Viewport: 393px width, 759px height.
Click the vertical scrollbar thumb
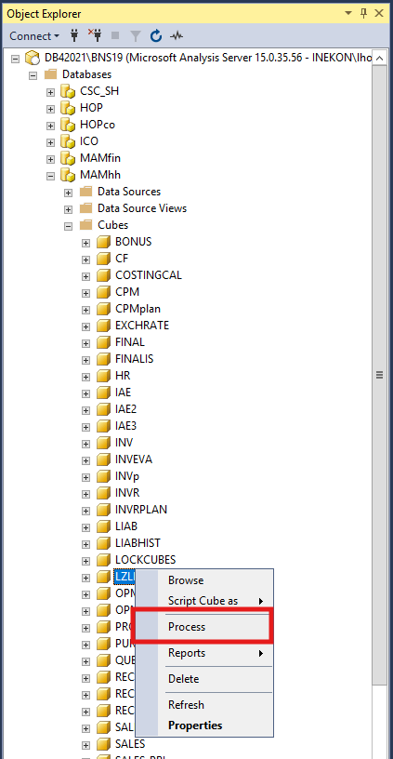point(379,375)
